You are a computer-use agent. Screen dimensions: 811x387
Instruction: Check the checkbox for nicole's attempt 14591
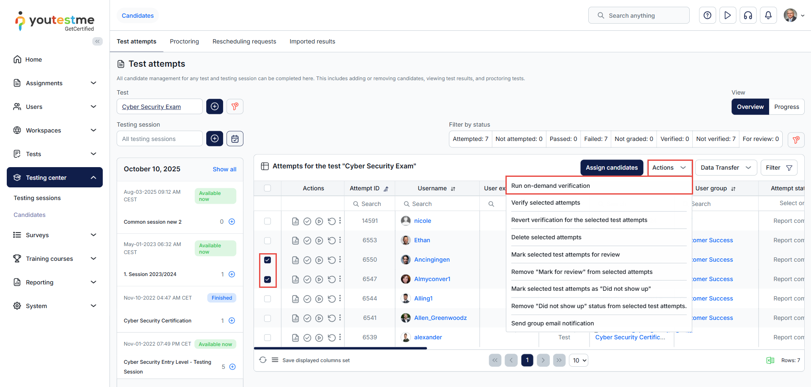coord(268,221)
